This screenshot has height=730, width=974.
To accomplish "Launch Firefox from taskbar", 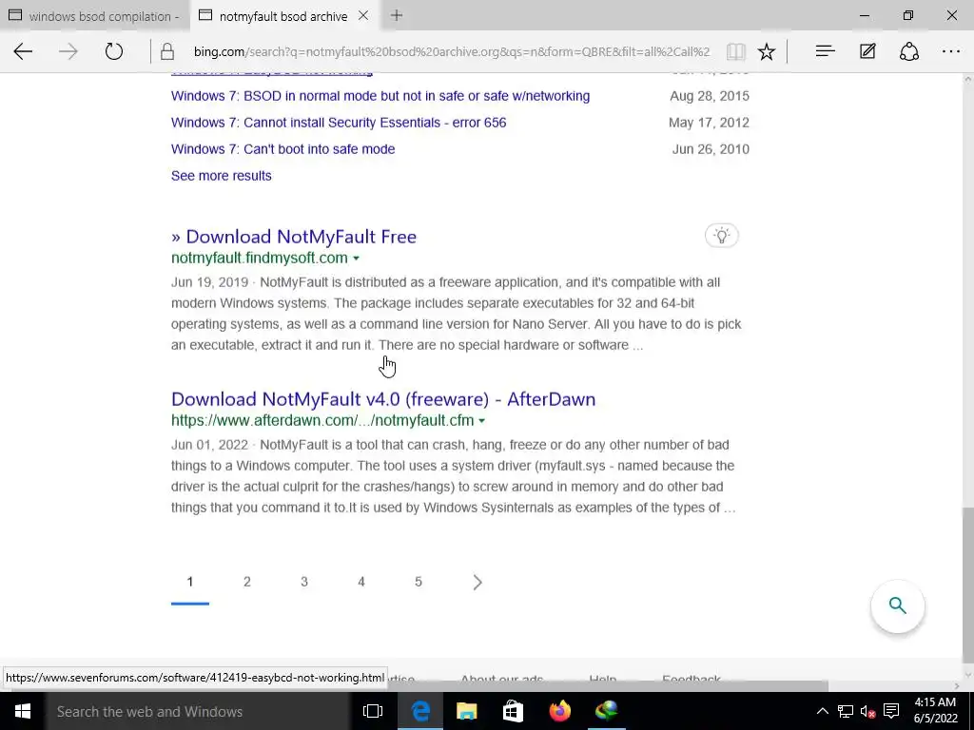I will tap(559, 711).
